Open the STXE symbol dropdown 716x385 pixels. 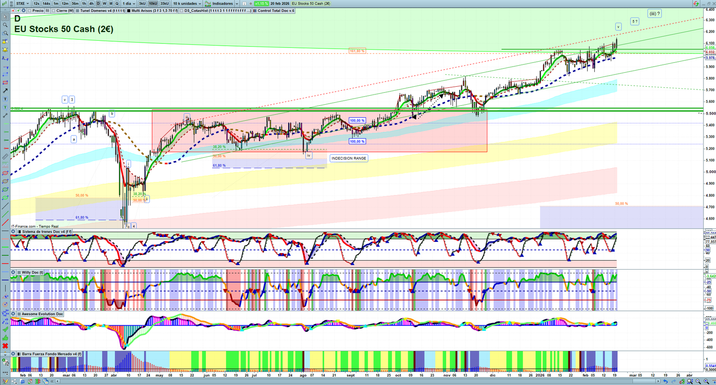(x=22, y=4)
